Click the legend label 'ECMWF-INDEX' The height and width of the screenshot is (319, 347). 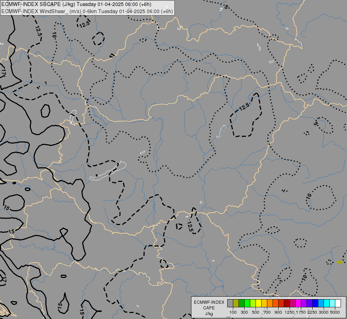tap(209, 302)
